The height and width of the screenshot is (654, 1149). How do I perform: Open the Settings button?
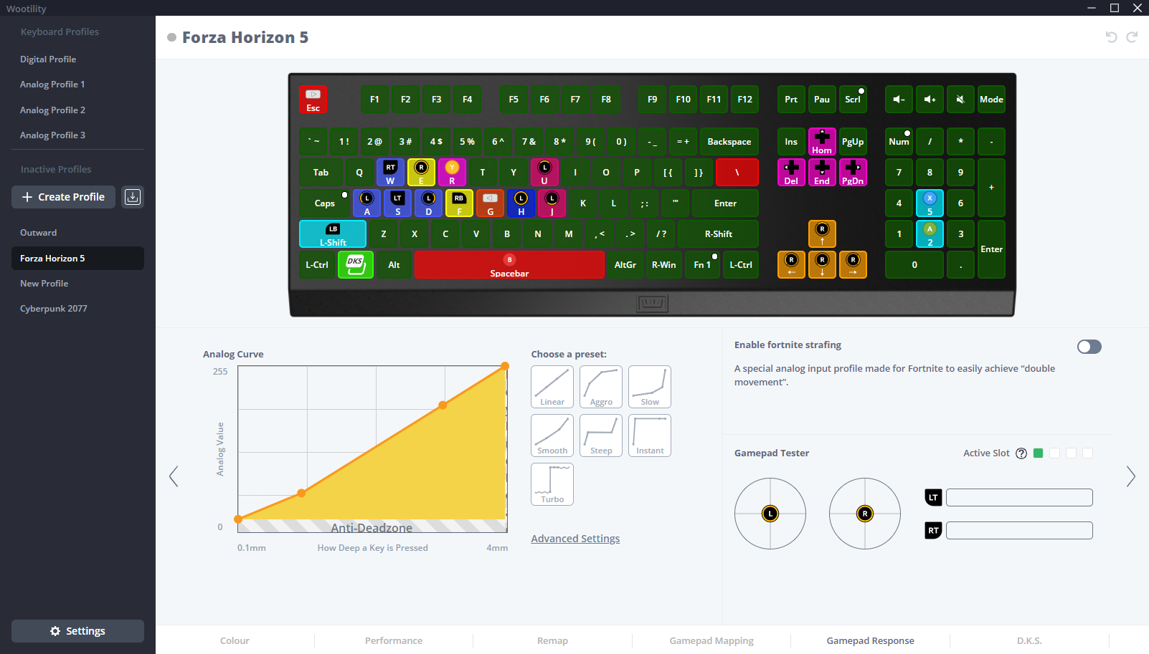pos(77,631)
